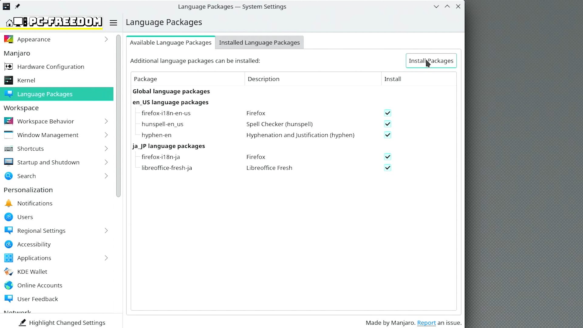The image size is (583, 328).
Task: Expand the Appearance category chevron
Action: [106, 39]
